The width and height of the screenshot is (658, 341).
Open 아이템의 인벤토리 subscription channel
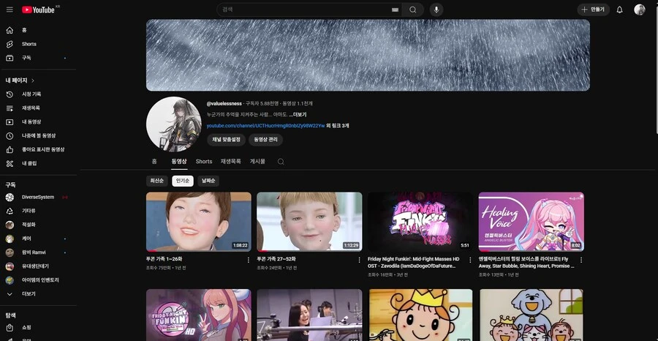[39, 280]
